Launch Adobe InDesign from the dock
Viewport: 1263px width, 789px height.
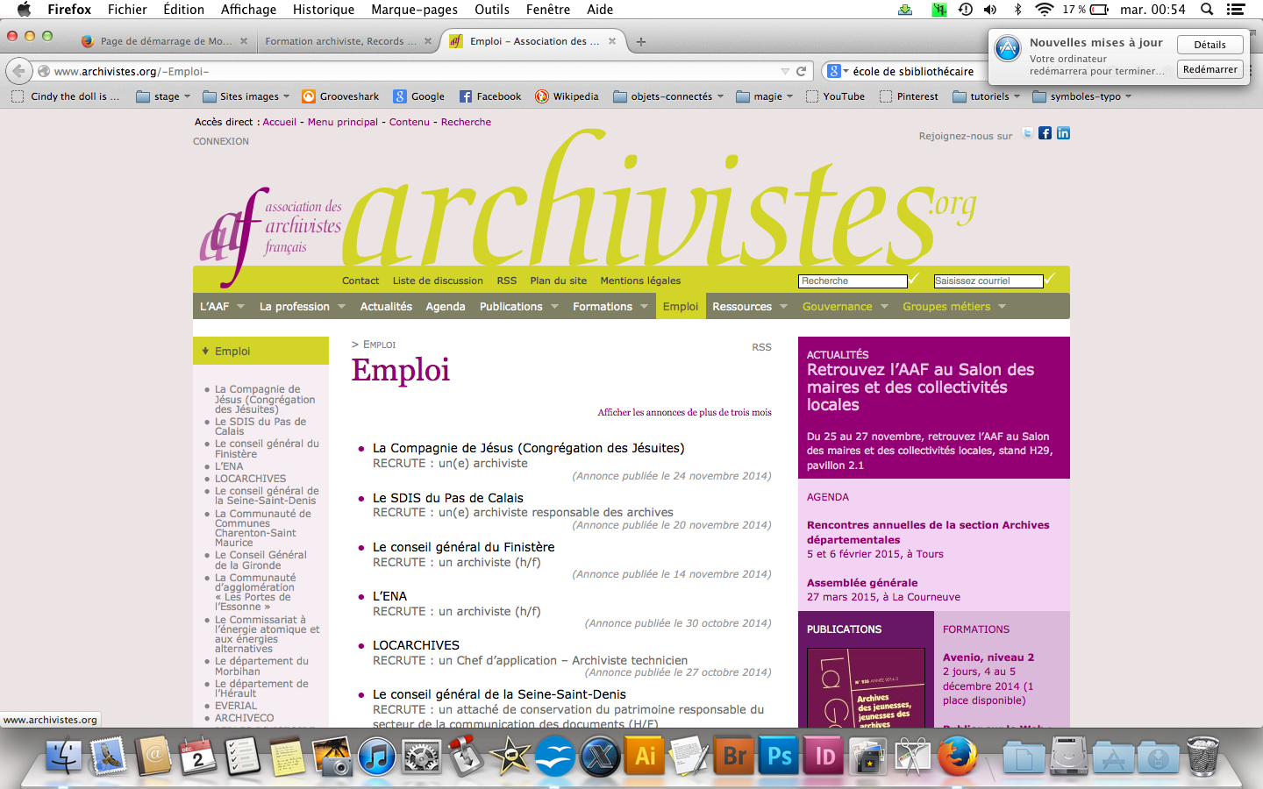click(x=824, y=756)
